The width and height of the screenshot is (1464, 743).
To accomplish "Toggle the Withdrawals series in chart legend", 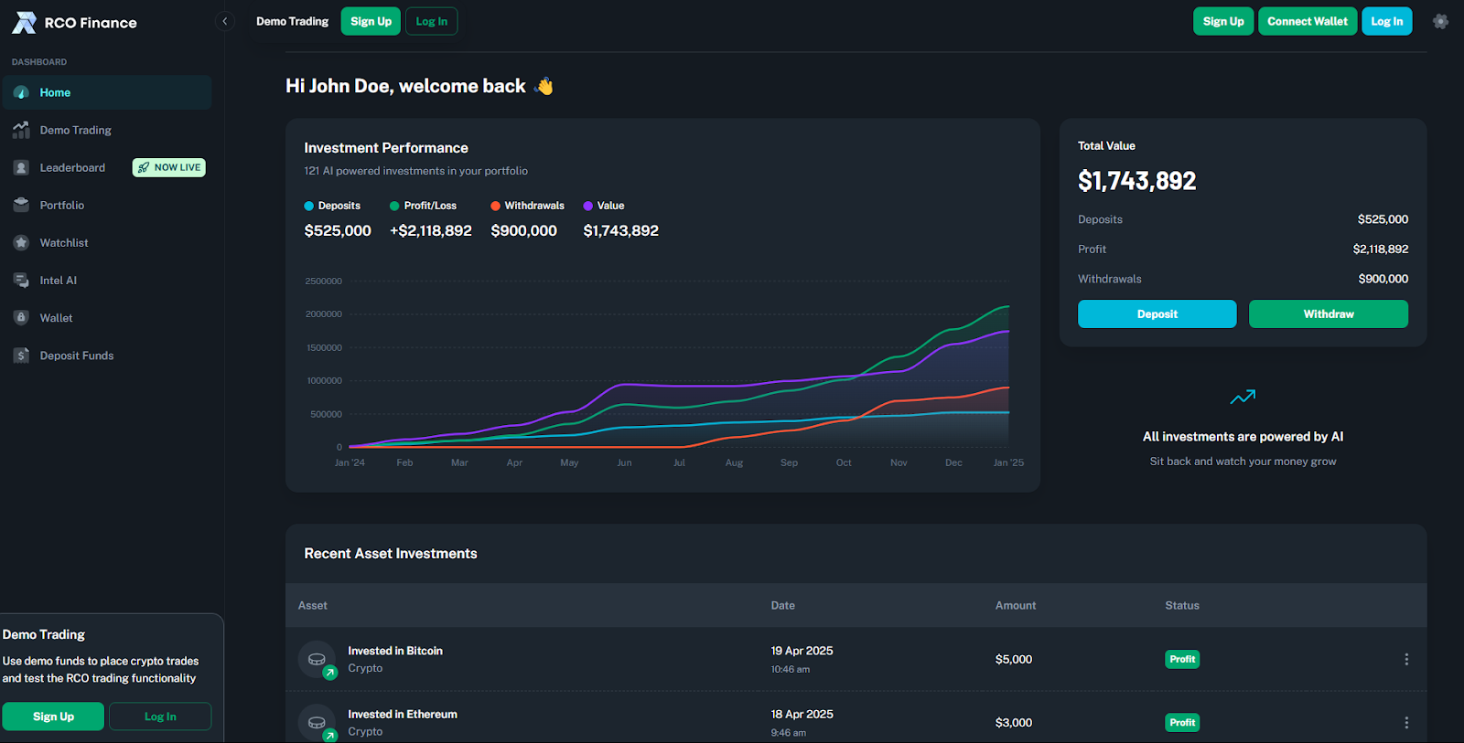I will pos(527,206).
